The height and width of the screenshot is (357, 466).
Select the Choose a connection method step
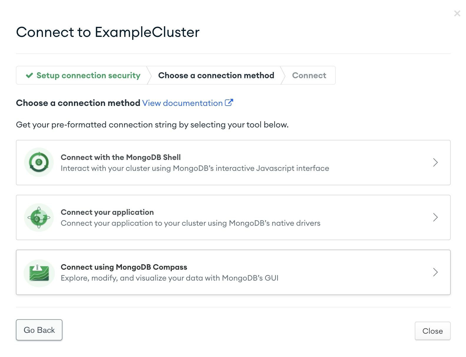pyautogui.click(x=216, y=76)
